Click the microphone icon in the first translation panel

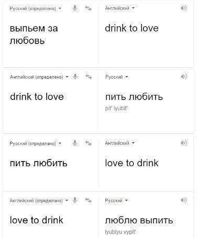click(75, 8)
